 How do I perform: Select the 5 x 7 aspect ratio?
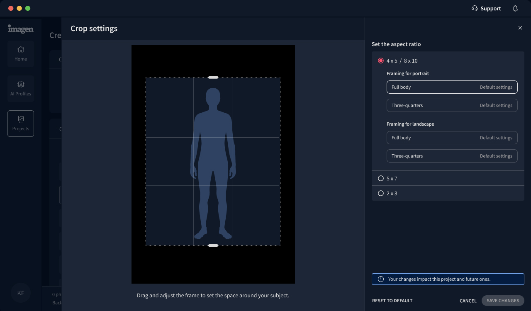(x=381, y=178)
